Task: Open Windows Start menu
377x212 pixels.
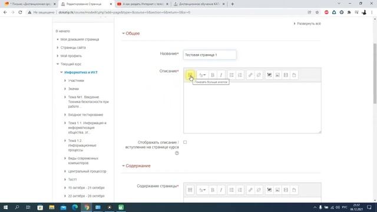Action: tap(5, 207)
